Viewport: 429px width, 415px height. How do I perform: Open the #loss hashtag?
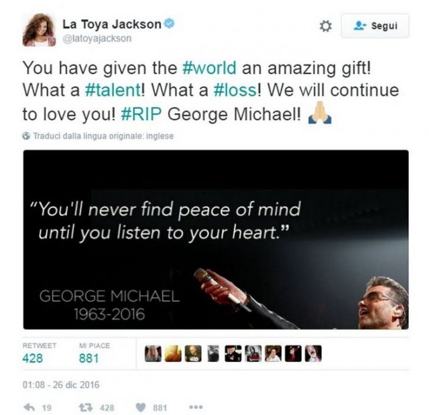click(x=235, y=90)
